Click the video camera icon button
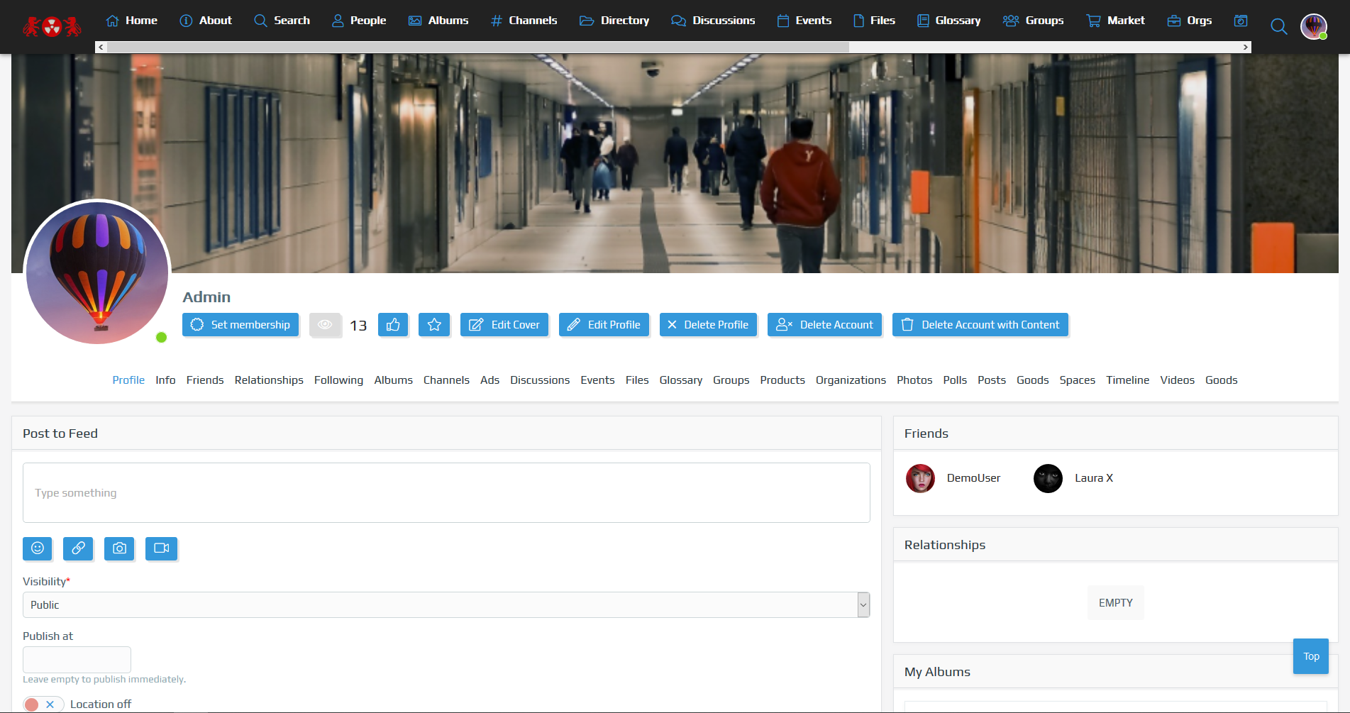Image resolution: width=1350 pixels, height=713 pixels. pos(161,548)
